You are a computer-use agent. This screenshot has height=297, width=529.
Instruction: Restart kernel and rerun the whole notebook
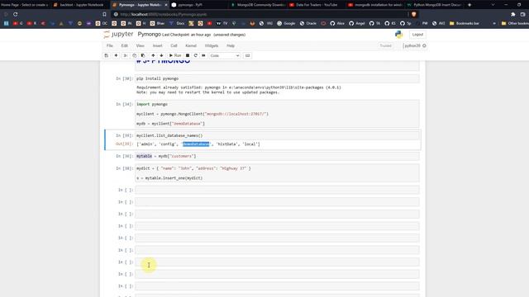203,55
